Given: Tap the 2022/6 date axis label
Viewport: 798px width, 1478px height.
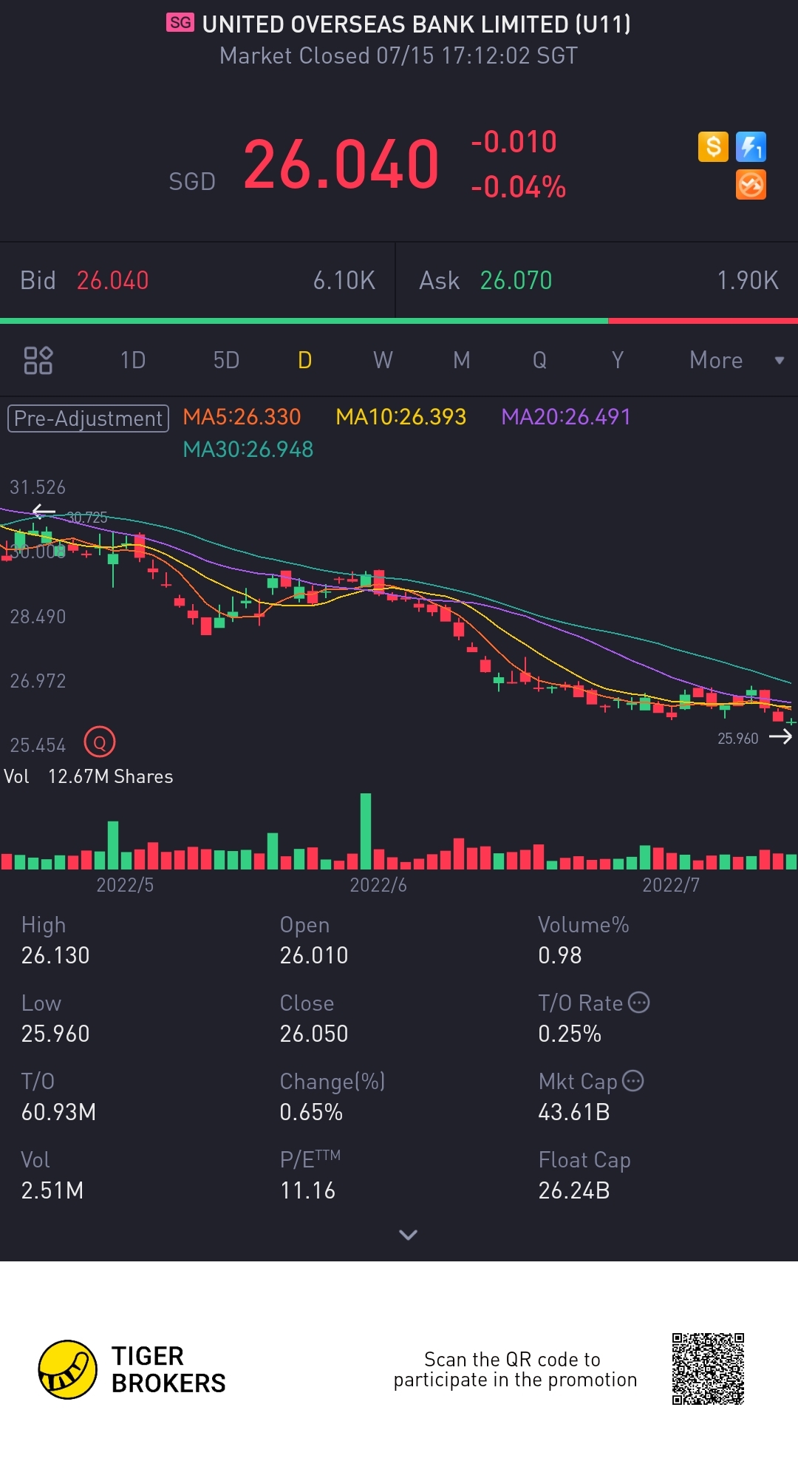Looking at the screenshot, I should [x=378, y=885].
